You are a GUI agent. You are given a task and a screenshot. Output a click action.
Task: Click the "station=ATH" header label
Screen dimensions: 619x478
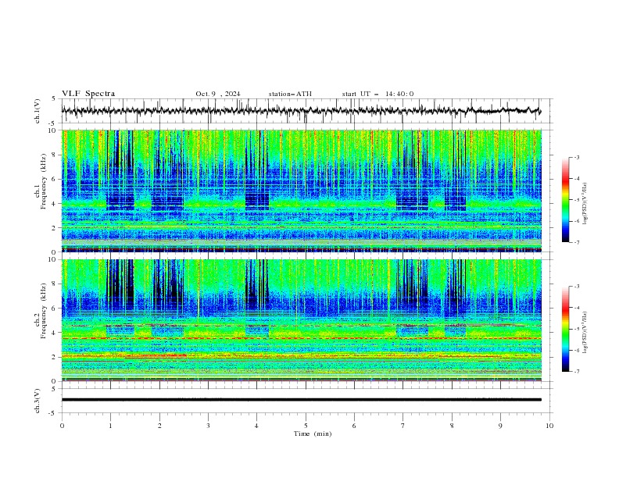290,94
